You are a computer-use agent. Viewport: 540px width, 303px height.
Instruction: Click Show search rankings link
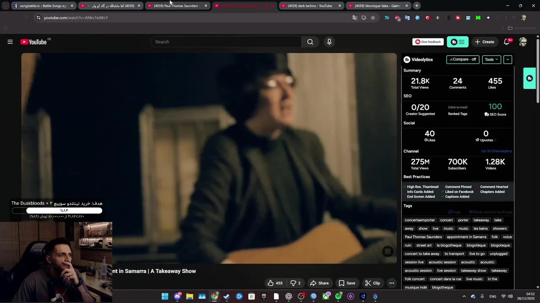490,212
